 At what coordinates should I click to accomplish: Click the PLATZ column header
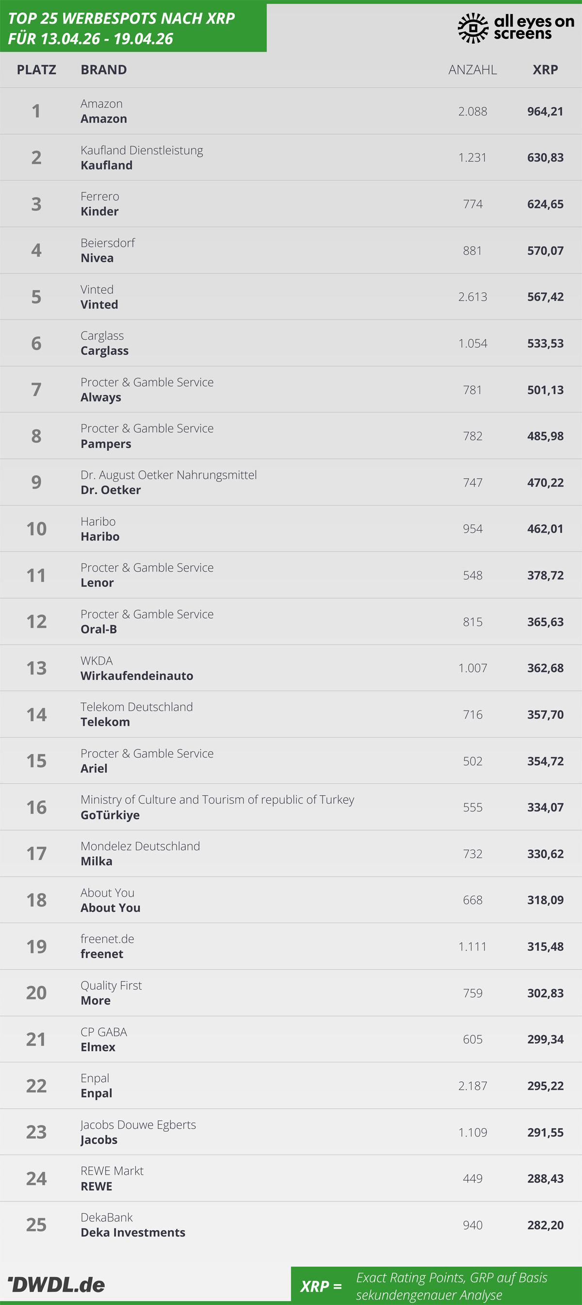[36, 70]
